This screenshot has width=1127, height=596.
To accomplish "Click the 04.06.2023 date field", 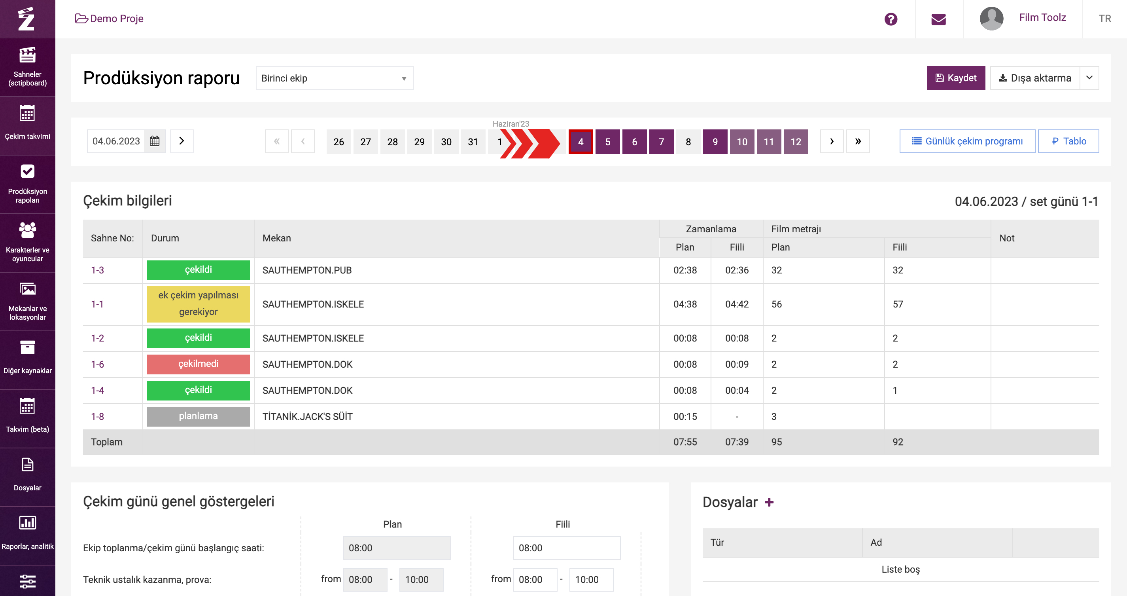I will (116, 141).
